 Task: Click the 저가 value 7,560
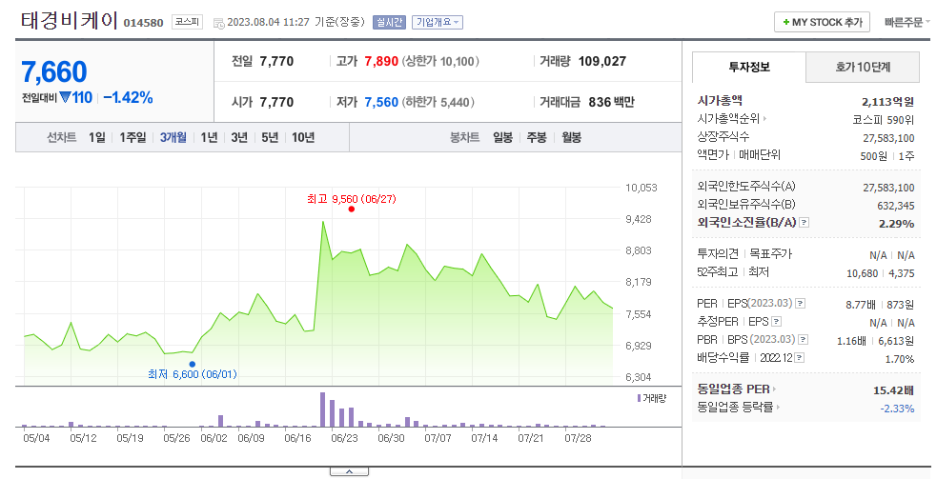pos(381,102)
